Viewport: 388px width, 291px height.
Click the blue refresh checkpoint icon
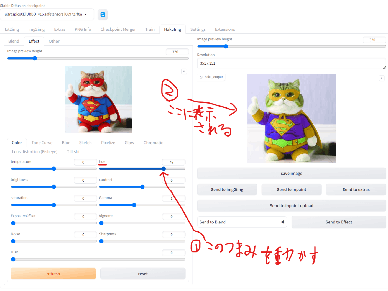coord(103,15)
